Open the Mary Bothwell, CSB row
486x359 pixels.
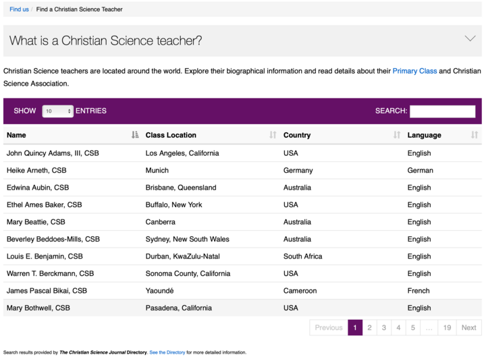(242, 308)
